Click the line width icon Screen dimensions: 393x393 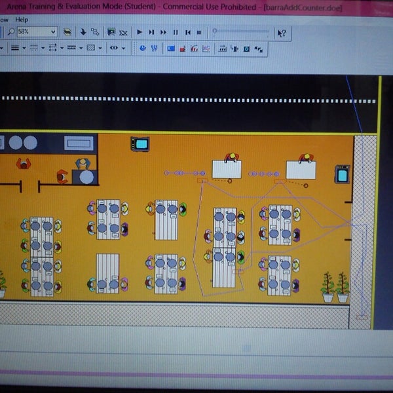[15, 48]
